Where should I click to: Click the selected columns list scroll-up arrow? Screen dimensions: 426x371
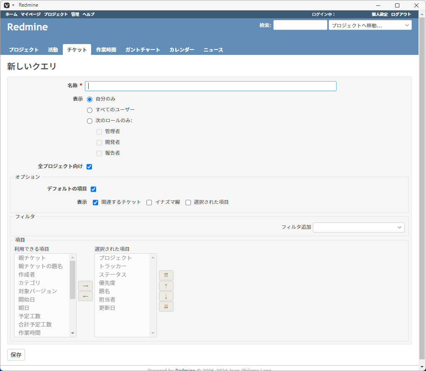point(153,257)
